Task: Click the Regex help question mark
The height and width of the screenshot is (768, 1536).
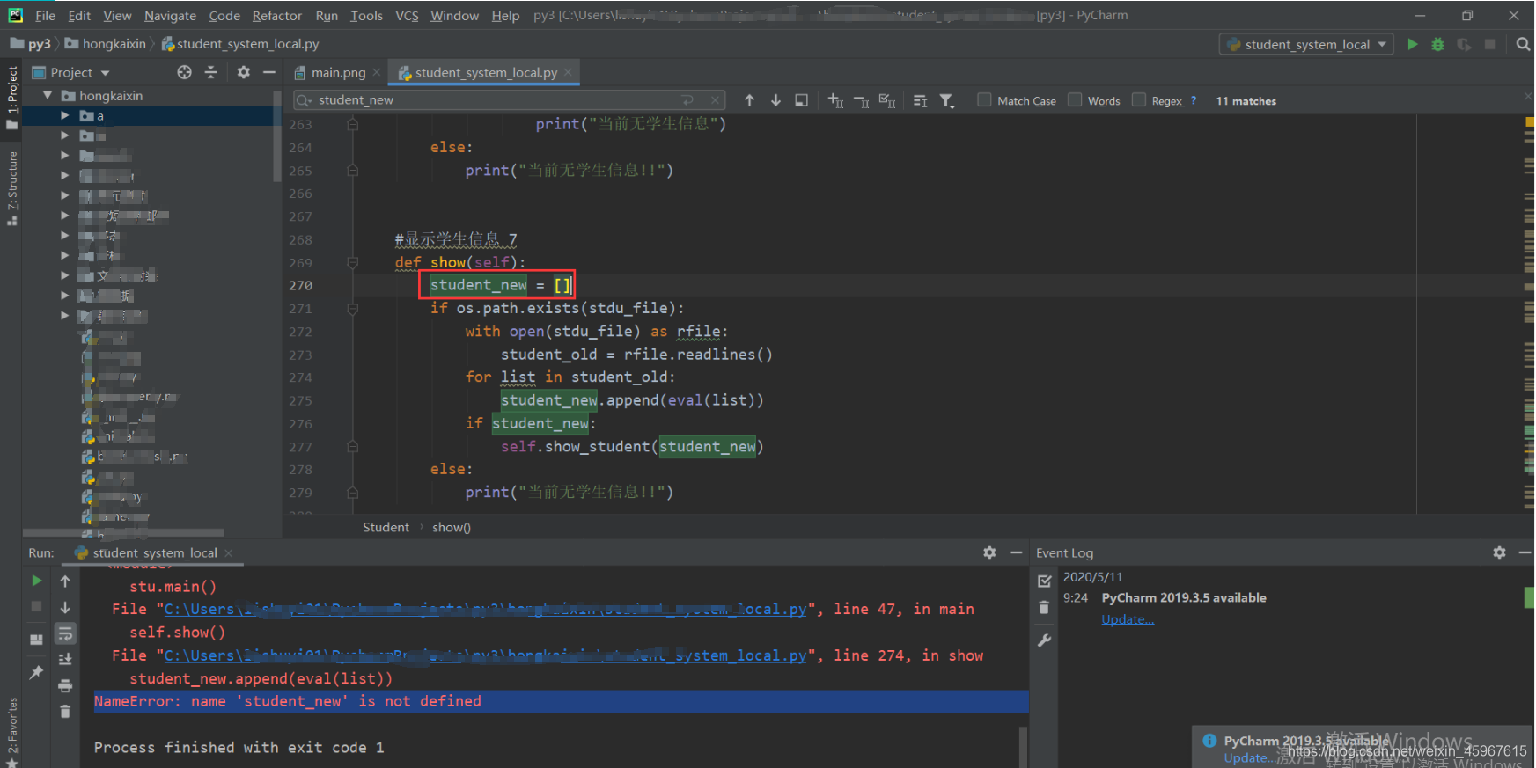Action: tap(1193, 100)
